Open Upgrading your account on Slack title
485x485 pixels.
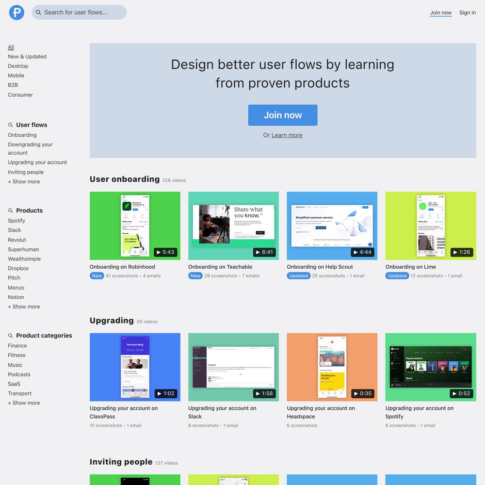(223, 413)
